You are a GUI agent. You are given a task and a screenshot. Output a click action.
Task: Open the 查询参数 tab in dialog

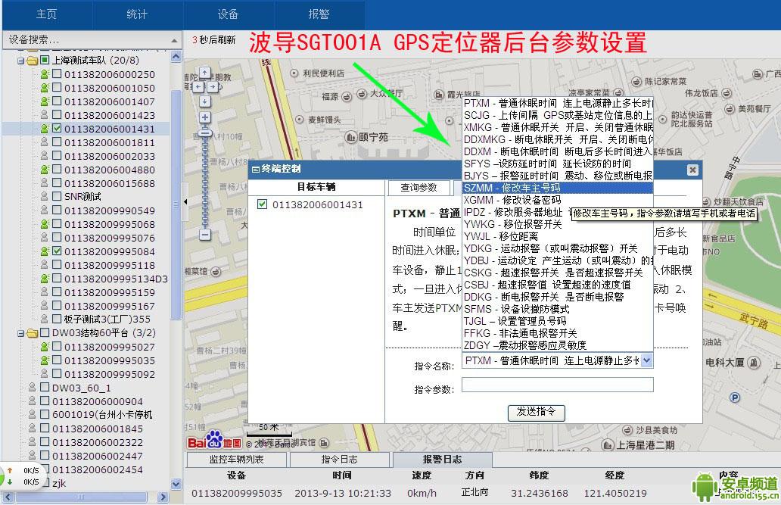click(419, 188)
